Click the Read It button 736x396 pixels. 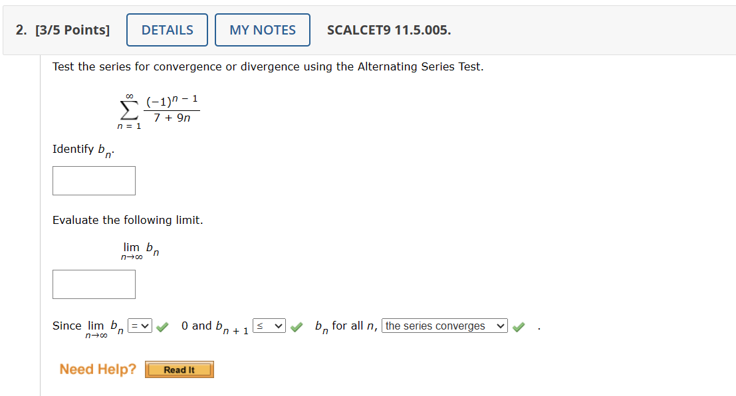(x=179, y=369)
